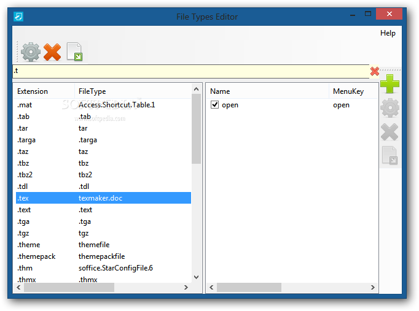Select the .themepack extension row
Screen dimensions: 419x311
click(x=103, y=256)
